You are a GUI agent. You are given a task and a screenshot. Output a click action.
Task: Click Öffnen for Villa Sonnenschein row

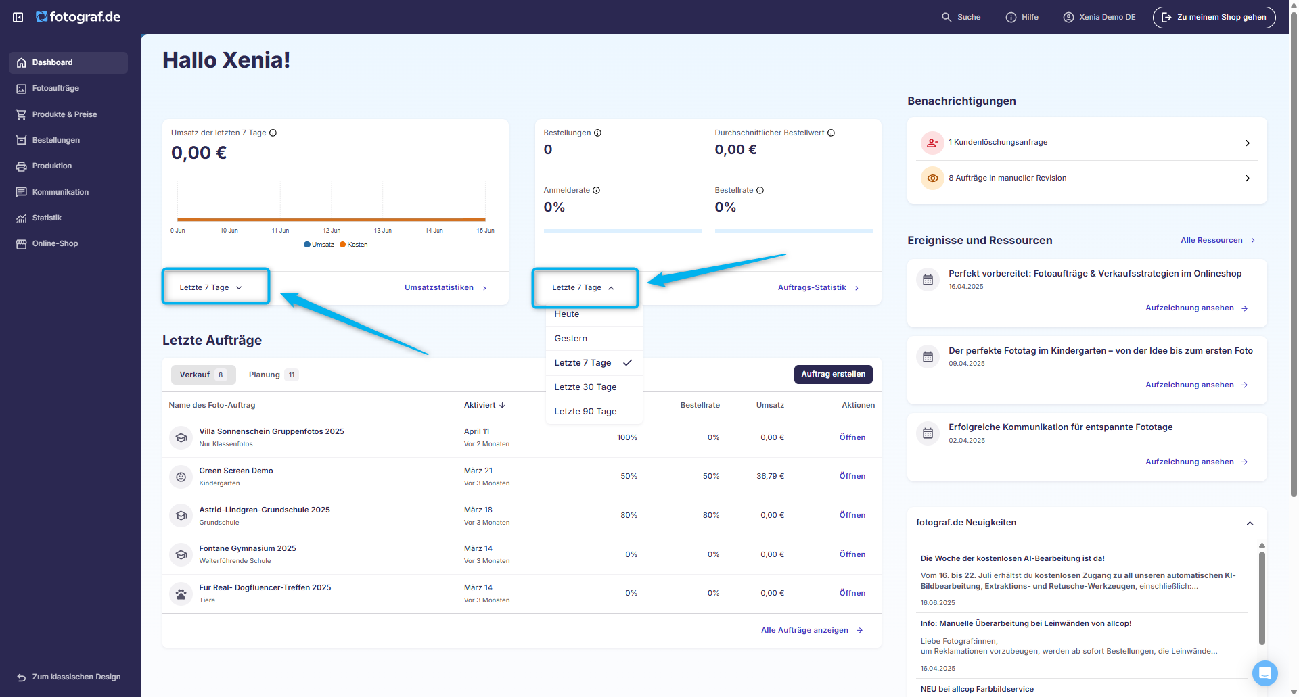(x=852, y=437)
